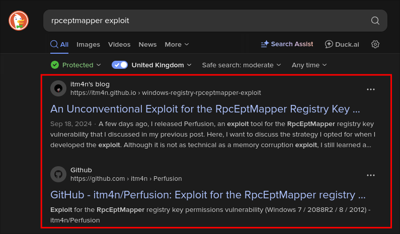Toggle the United Kingdom region switch
The width and height of the screenshot is (400, 234).
click(x=120, y=65)
